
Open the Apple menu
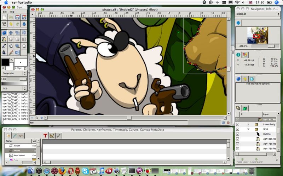(6, 2)
